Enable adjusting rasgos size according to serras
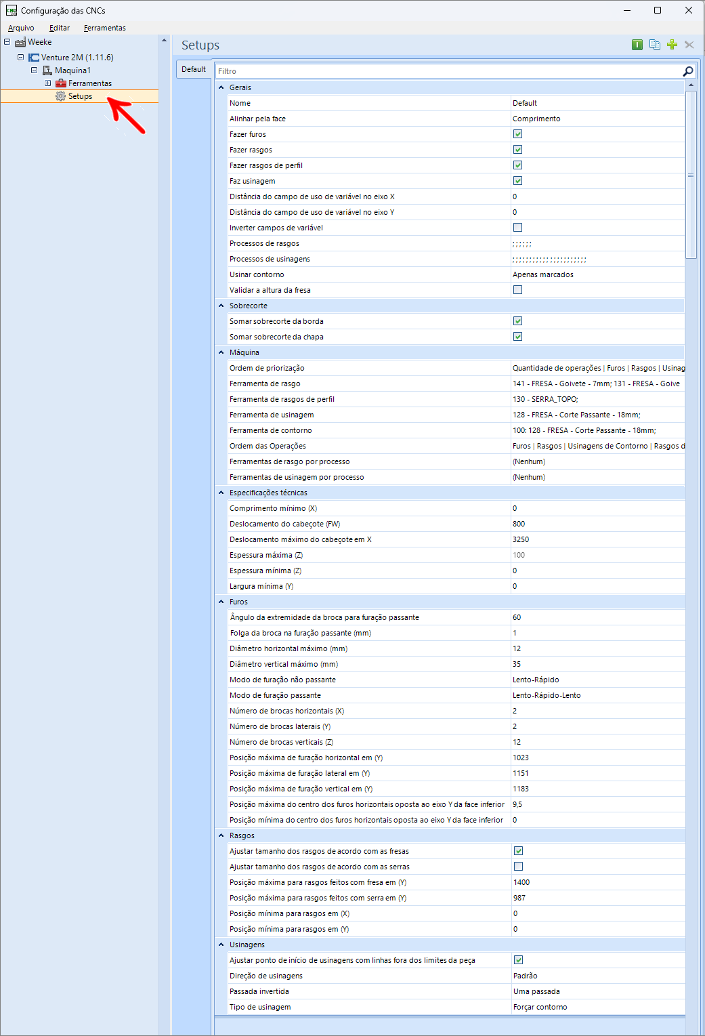The height and width of the screenshot is (1036, 705). 519,867
